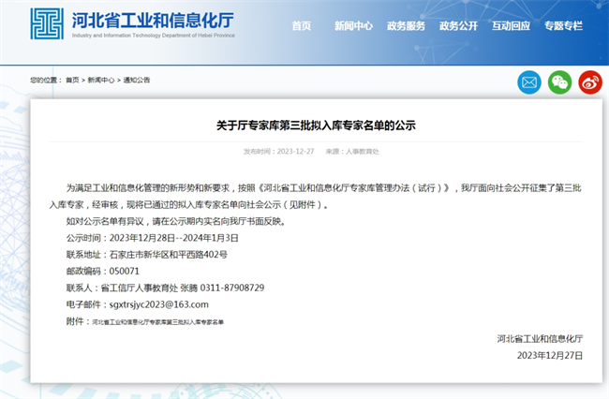The height and width of the screenshot is (399, 609).
Task: Click the article title 关于厅专家库第三批拟入库专家名单的公示
Action: (308, 125)
